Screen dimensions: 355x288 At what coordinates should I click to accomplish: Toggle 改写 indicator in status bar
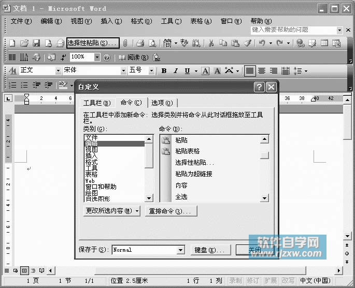[x=288, y=281]
